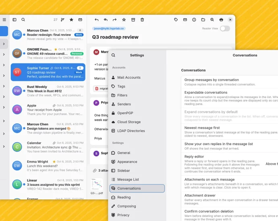Screen dimensions: 278x221
Task: Close the reading pane
Action: (230, 20)
